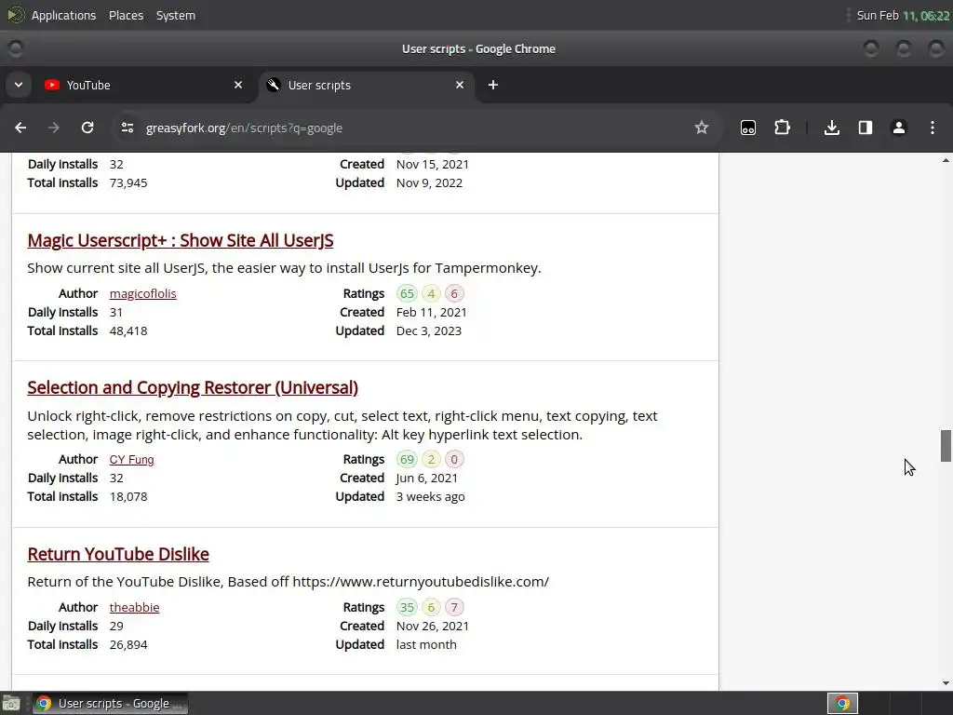Screen dimensions: 953x715
Task: Click the show desktop icon in bottom panel
Action: pyautogui.click(x=11, y=704)
